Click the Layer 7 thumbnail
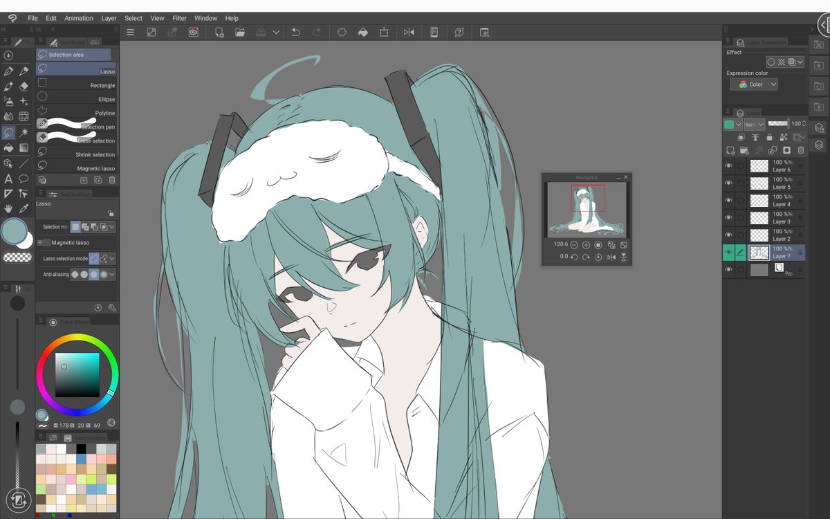Image resolution: width=830 pixels, height=519 pixels. [759, 253]
